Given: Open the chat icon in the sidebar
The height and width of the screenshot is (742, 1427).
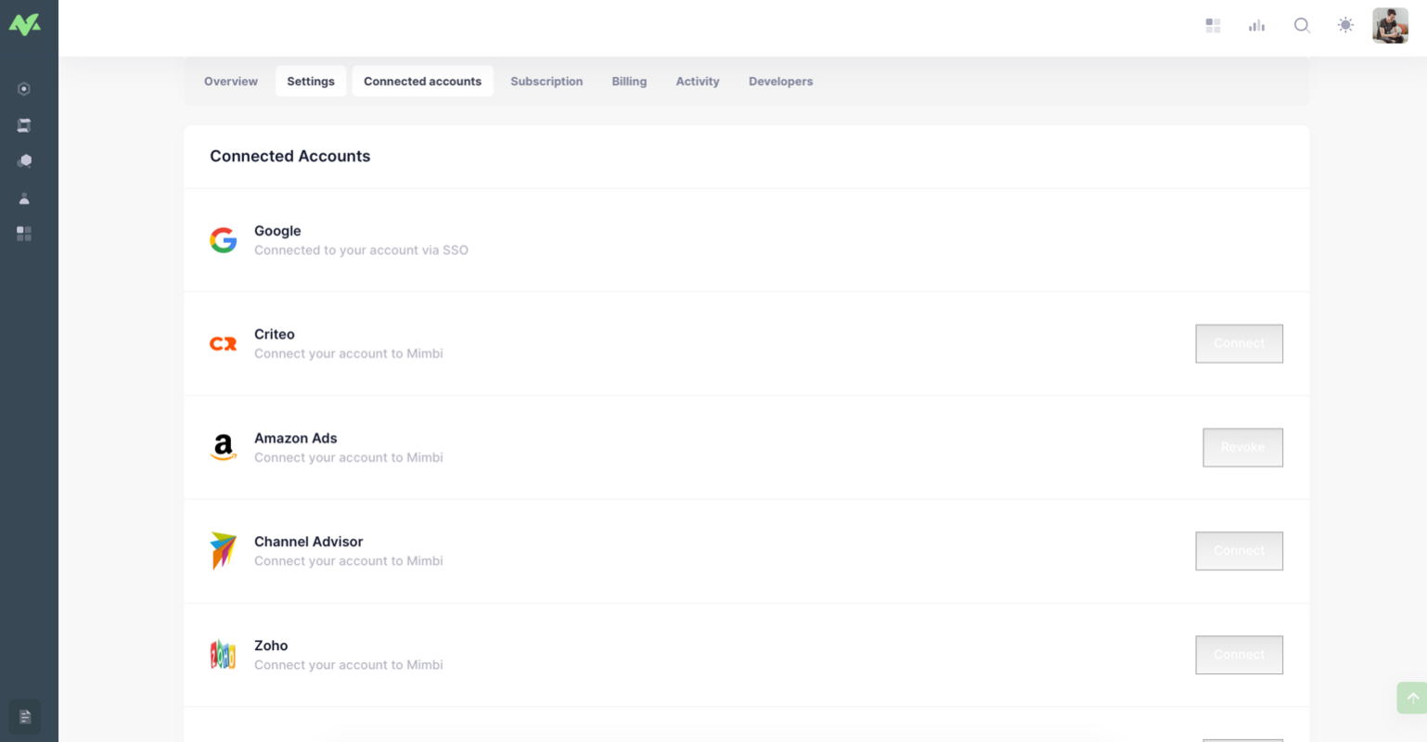Looking at the screenshot, I should pyautogui.click(x=24, y=160).
